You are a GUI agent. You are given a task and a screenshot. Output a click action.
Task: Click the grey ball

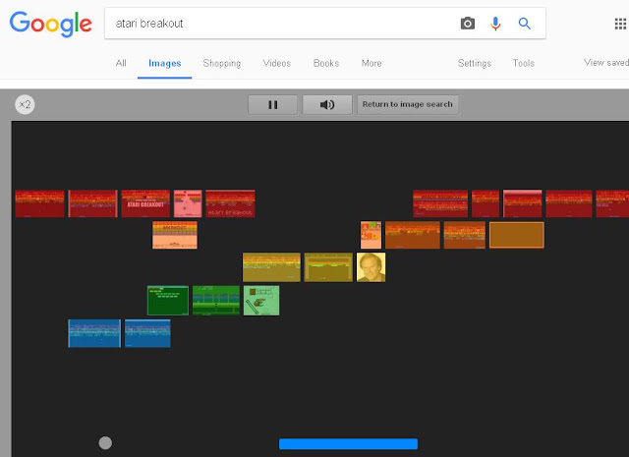[x=105, y=443]
